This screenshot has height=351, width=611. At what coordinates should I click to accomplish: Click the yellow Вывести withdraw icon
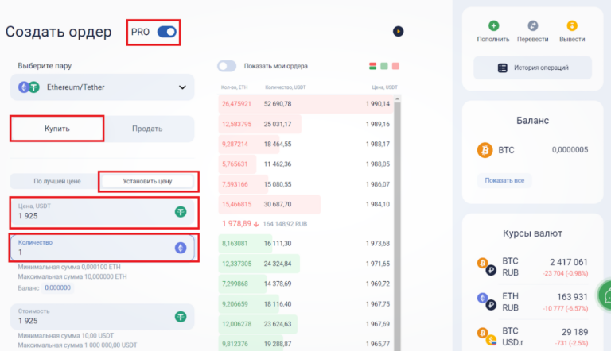tap(571, 25)
